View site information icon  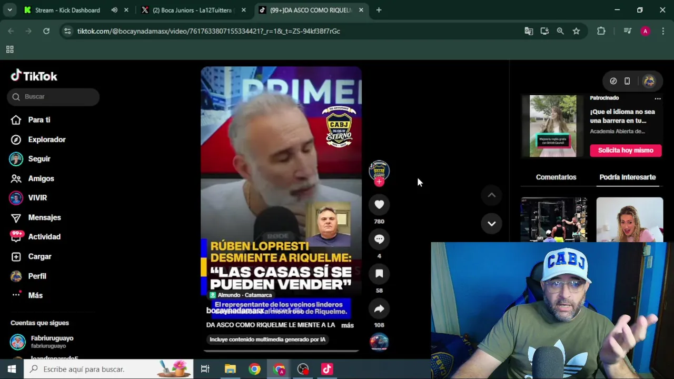[67, 31]
